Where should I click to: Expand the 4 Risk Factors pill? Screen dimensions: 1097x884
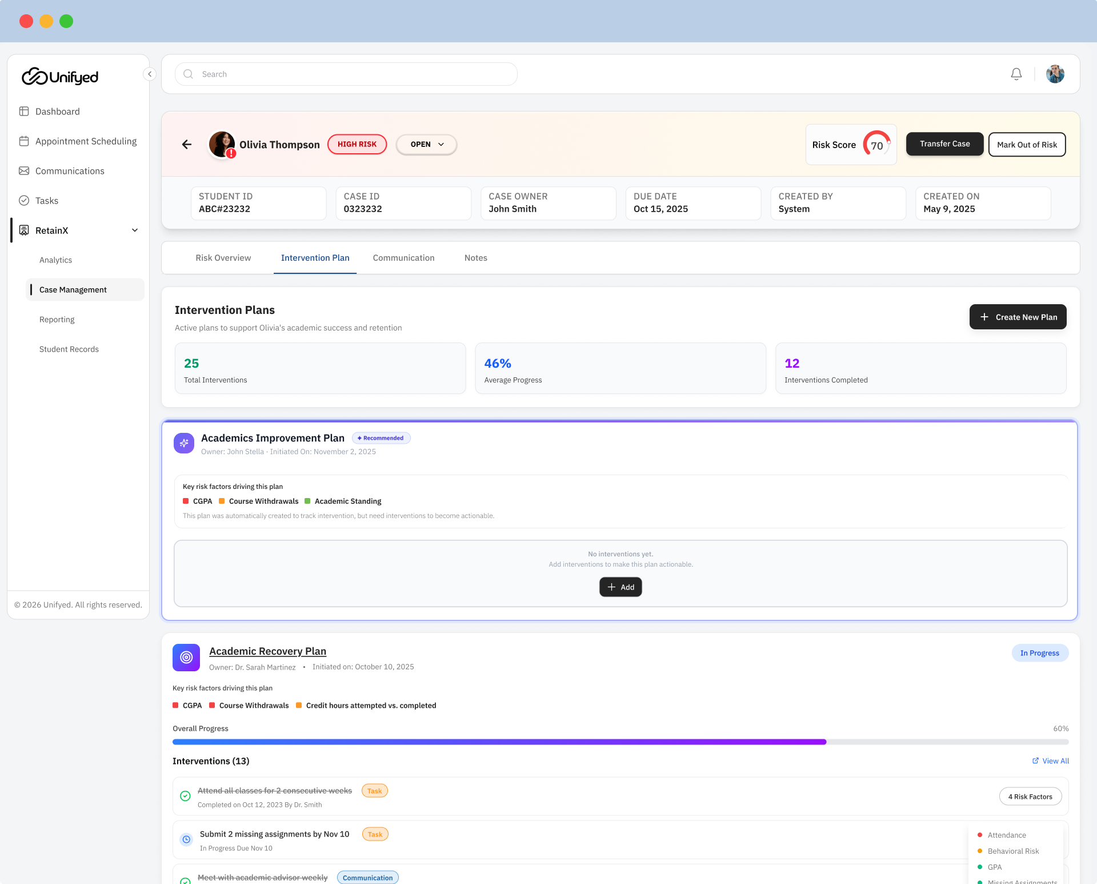click(1030, 797)
